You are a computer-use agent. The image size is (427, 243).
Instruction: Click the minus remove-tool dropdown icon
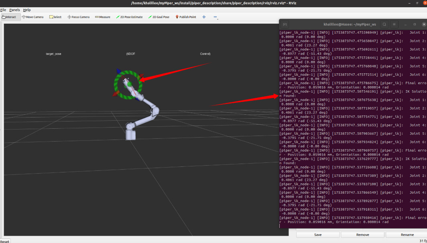tap(216, 17)
